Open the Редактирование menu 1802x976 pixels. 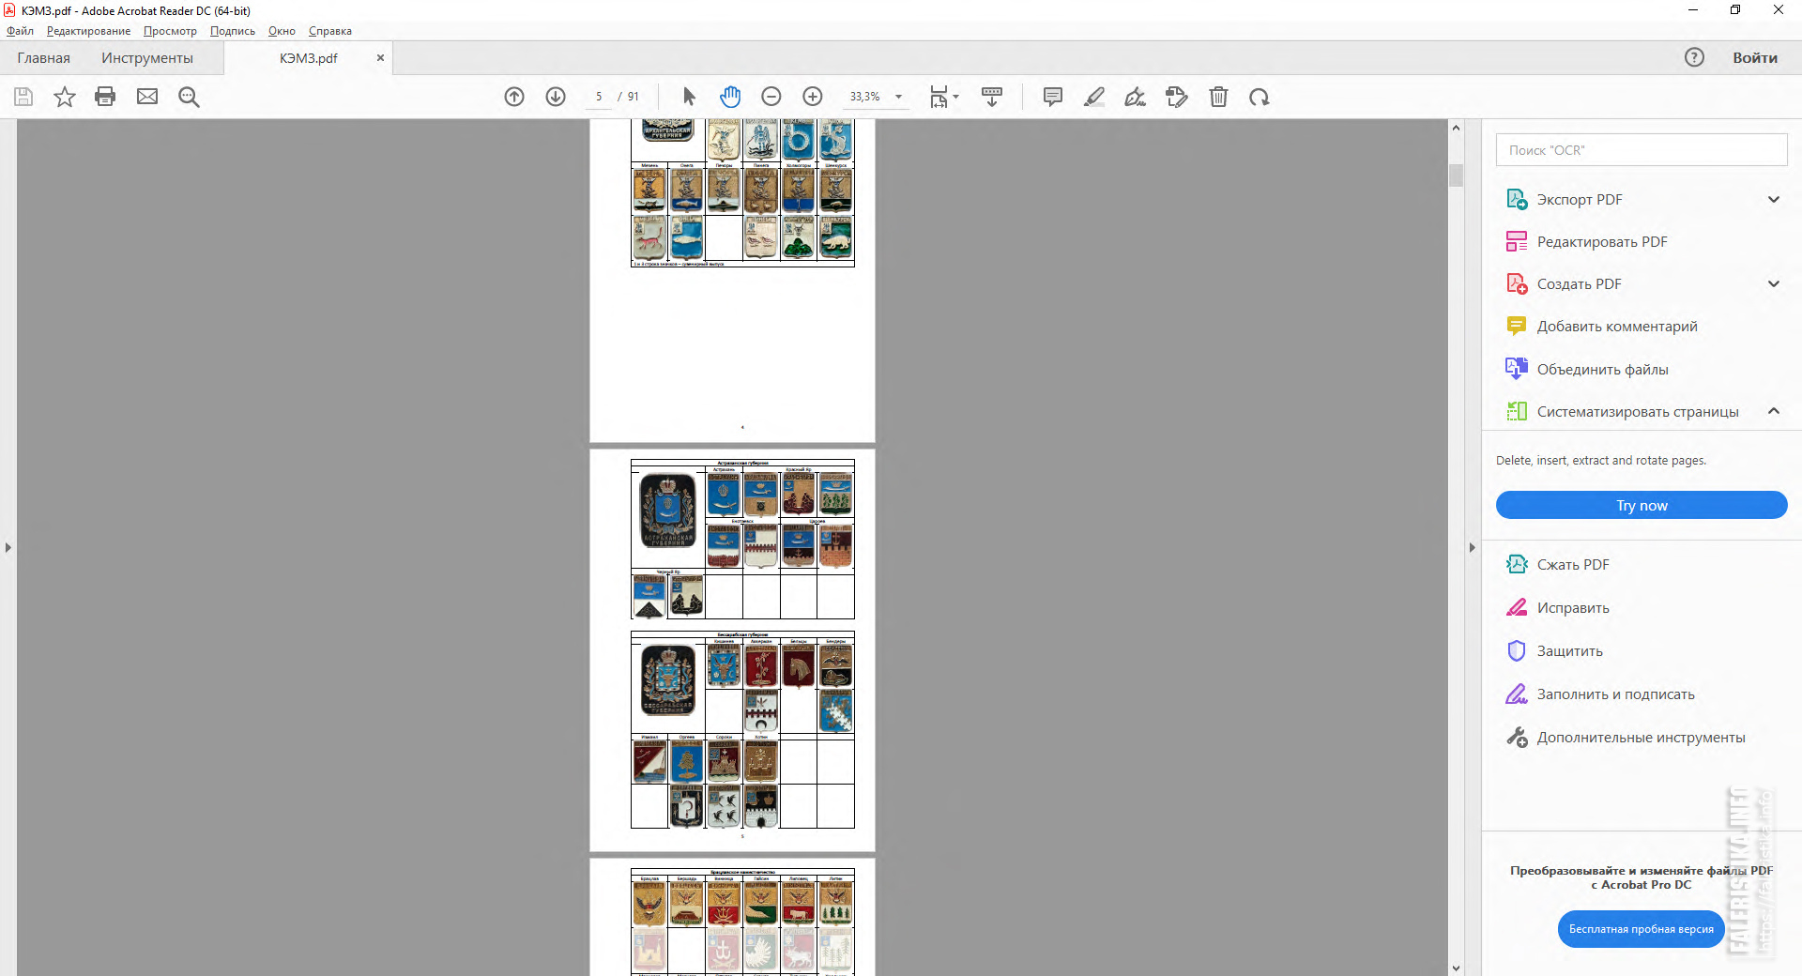point(88,31)
